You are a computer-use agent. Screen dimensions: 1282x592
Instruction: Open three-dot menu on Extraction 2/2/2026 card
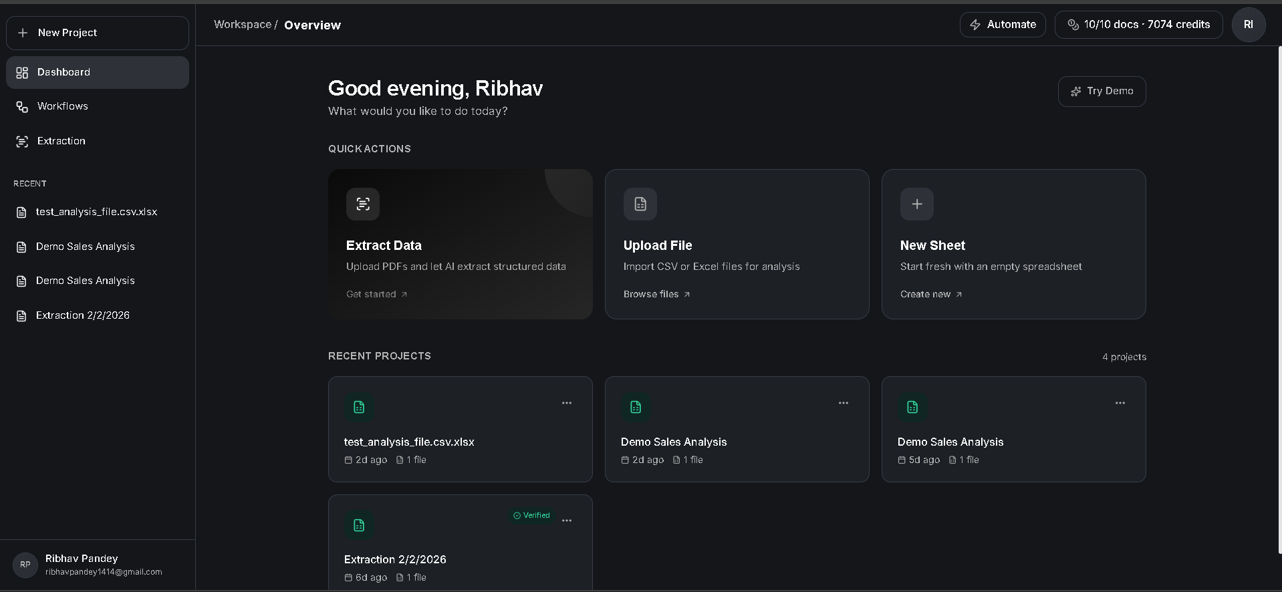pyautogui.click(x=567, y=521)
